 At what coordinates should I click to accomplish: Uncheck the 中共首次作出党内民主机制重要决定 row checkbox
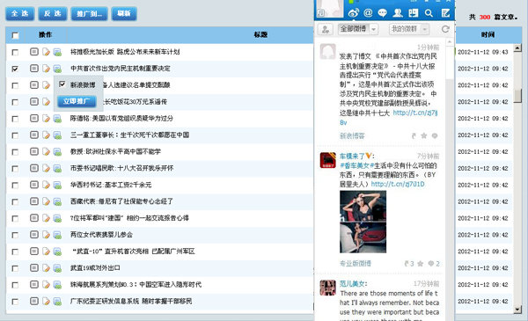point(15,69)
